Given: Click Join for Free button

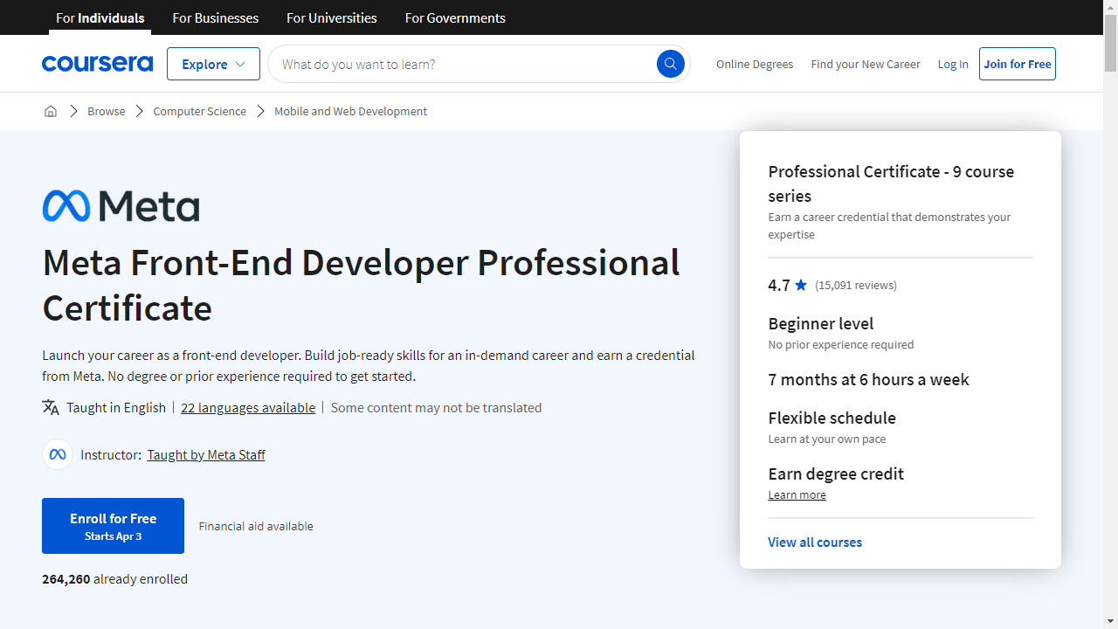Looking at the screenshot, I should coord(1018,64).
